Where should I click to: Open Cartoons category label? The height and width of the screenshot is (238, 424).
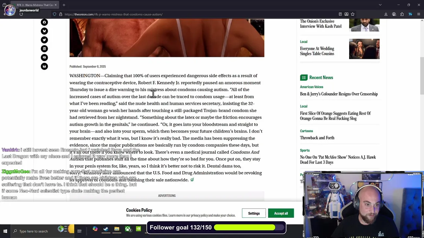[x=306, y=131]
